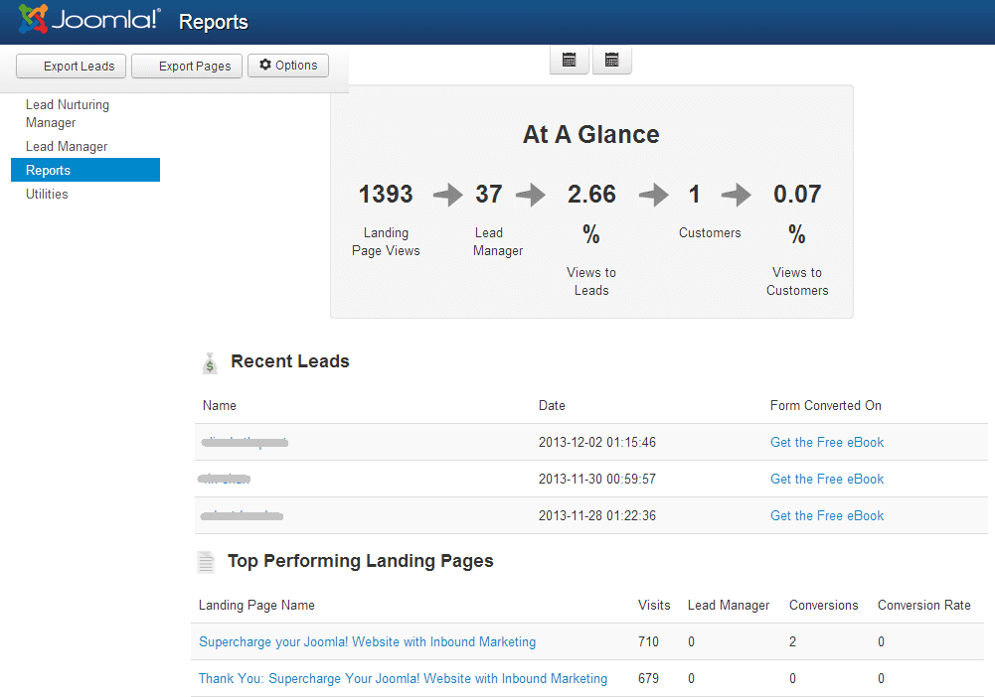Viewport: 995px width, 697px height.
Task: Click the date '2013-12-02 01:15:46'
Action: (x=597, y=442)
